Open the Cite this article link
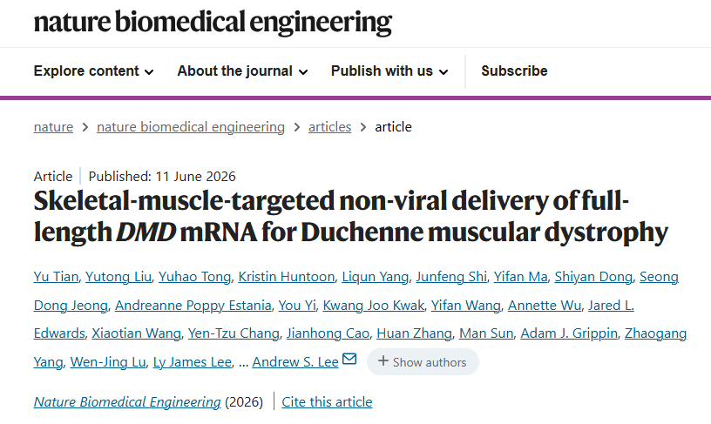Image resolution: width=711 pixels, height=424 pixels. [327, 402]
